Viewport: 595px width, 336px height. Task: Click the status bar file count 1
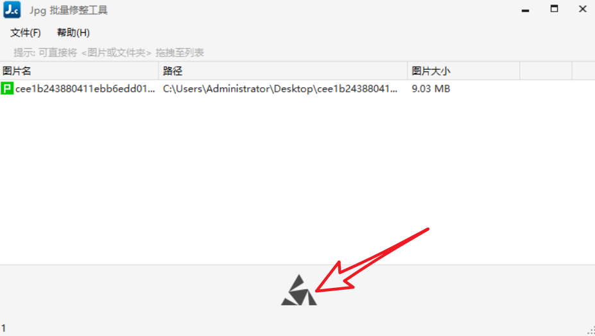(x=3, y=328)
